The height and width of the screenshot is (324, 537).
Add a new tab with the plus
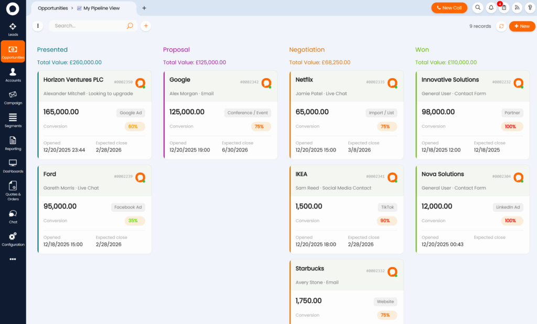(144, 8)
